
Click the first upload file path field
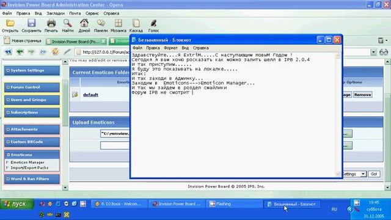115,133
